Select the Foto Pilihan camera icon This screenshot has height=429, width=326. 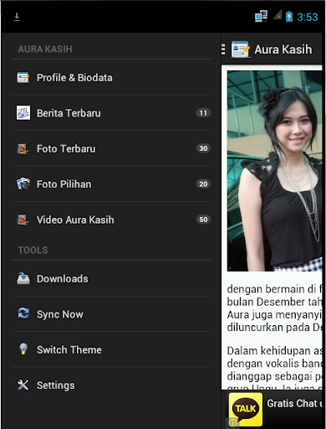click(x=23, y=183)
